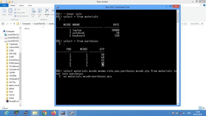Open the 4.PL-SQL folder
This screenshot has width=206, height=116.
(x=13, y=53)
